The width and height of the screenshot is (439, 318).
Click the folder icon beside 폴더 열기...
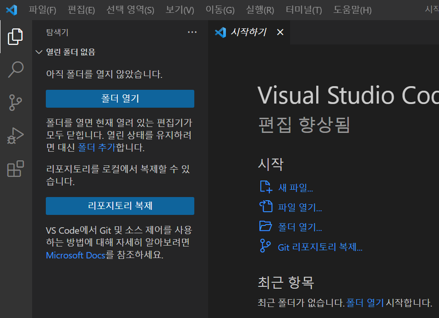click(266, 226)
